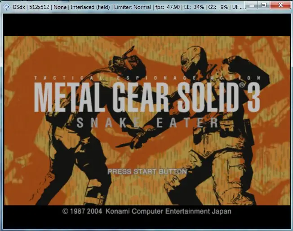Click the black letterbox bar above game image

[x=146, y=24]
